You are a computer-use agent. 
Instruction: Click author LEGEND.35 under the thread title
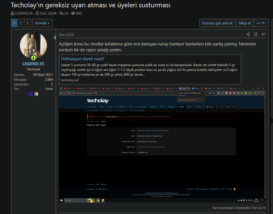(24, 13)
